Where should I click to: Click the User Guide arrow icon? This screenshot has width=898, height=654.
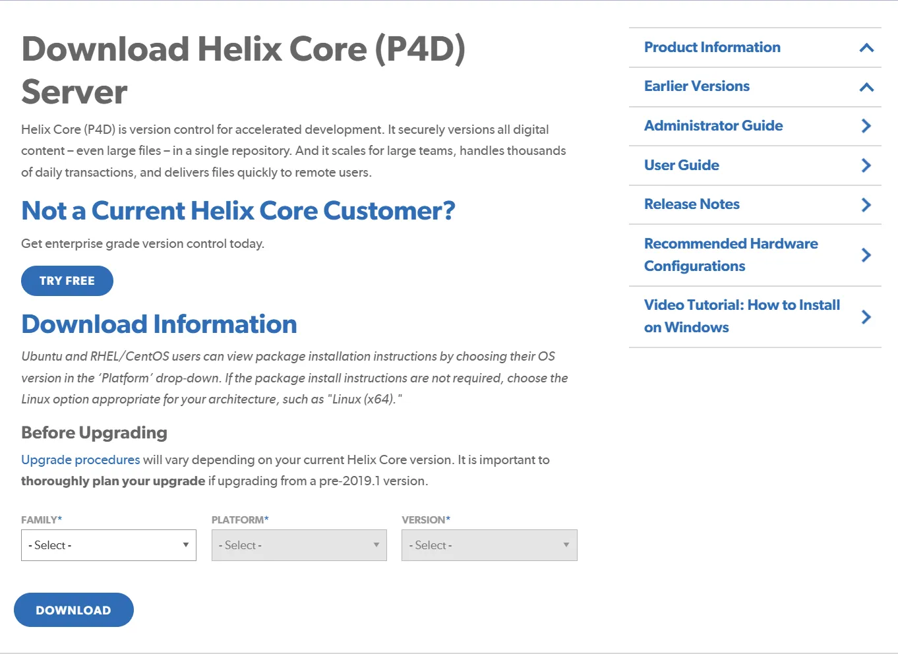coord(866,165)
